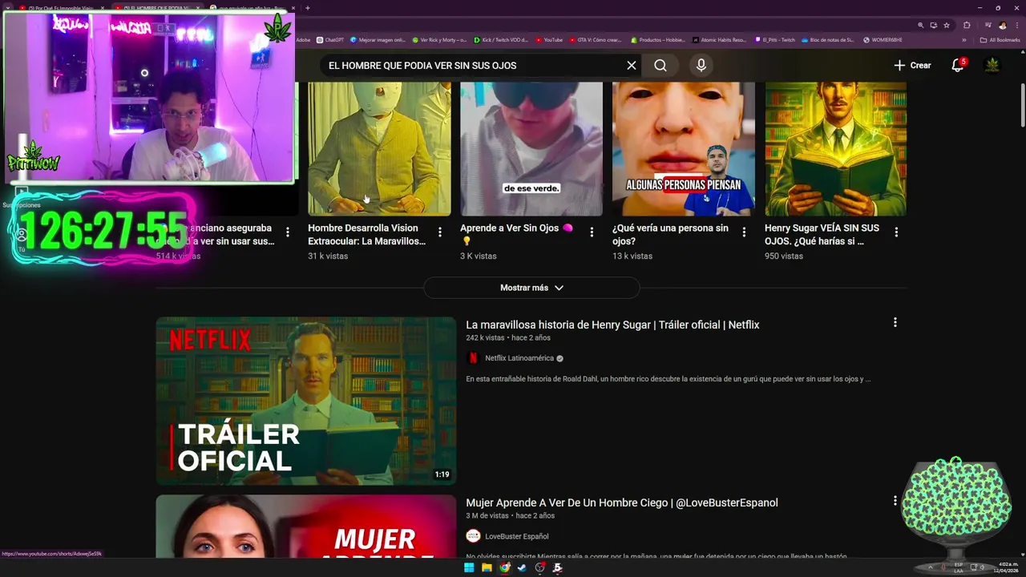Open the ChatGPT bookmark
This screenshot has width=1026, height=577.
pos(330,40)
